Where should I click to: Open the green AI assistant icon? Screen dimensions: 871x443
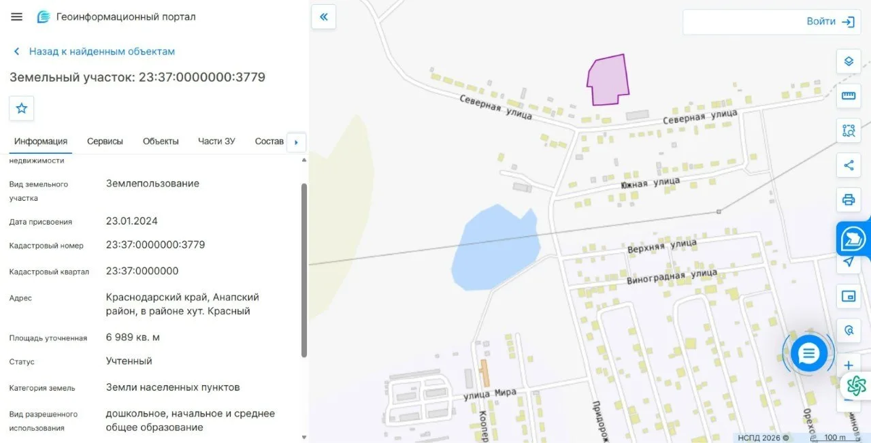coord(856,386)
